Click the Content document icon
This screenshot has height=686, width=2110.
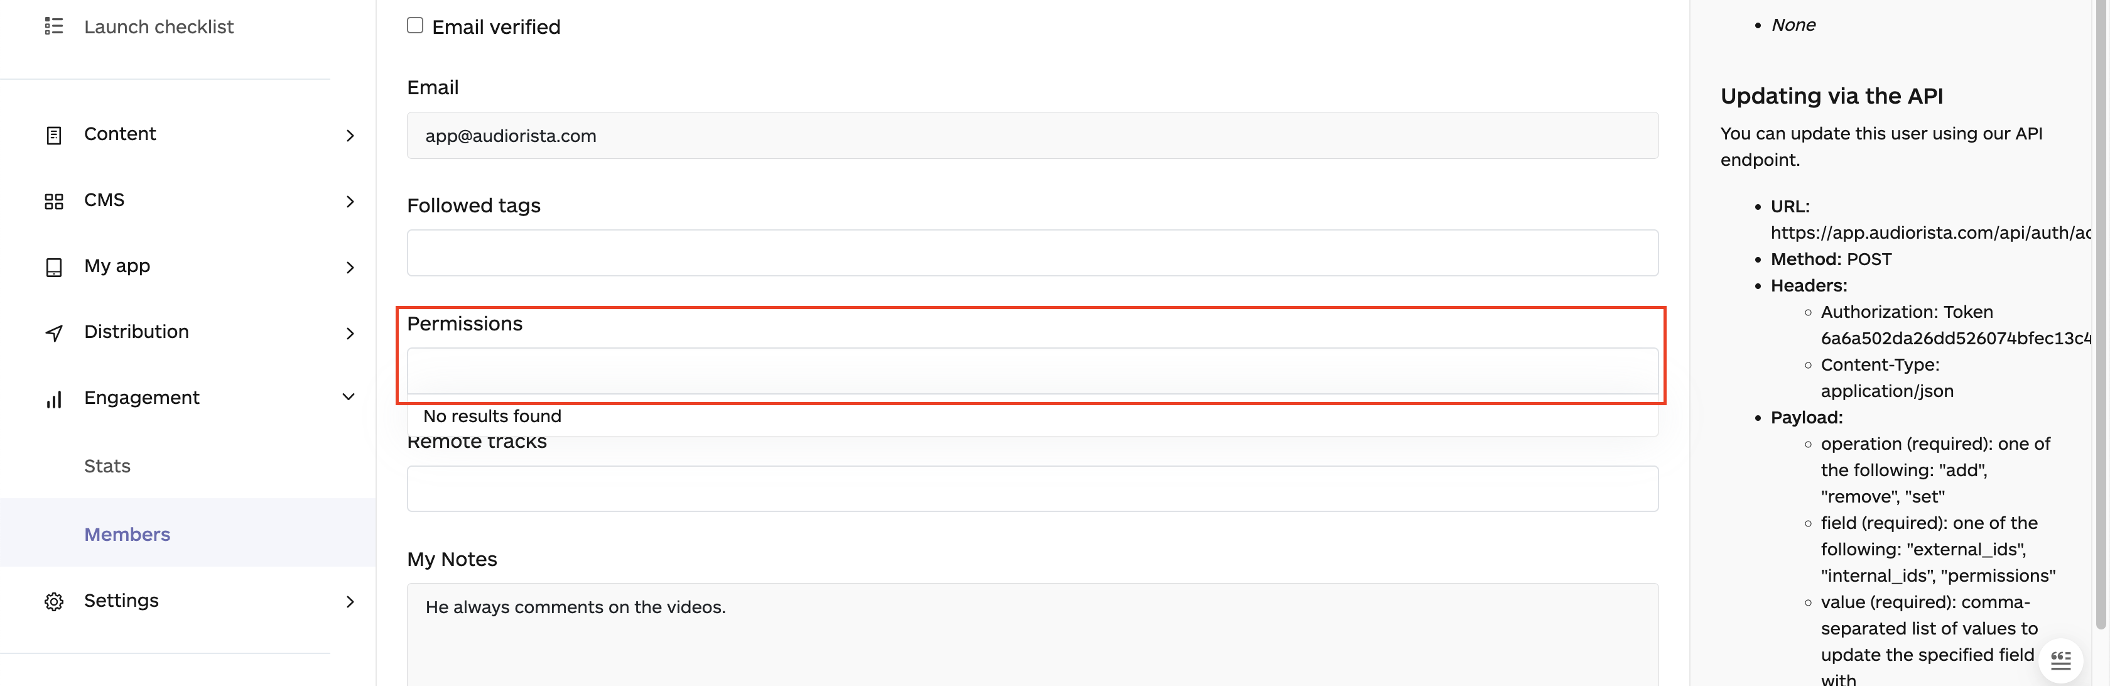click(x=53, y=135)
